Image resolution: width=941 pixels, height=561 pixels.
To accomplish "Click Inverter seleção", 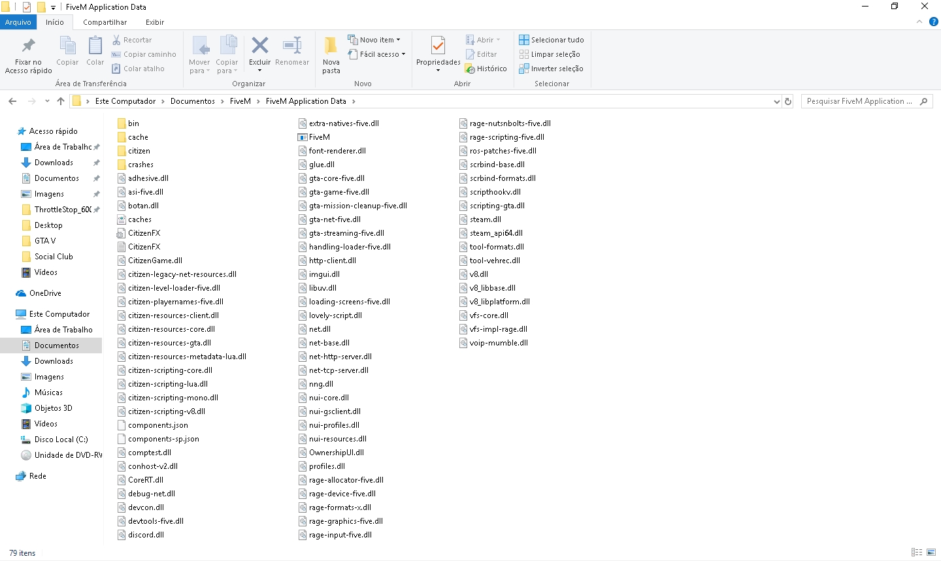I will coord(551,69).
